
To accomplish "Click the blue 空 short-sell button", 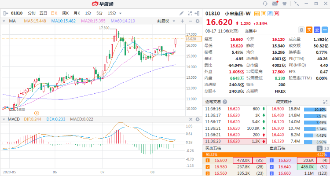I will tap(317, 30).
